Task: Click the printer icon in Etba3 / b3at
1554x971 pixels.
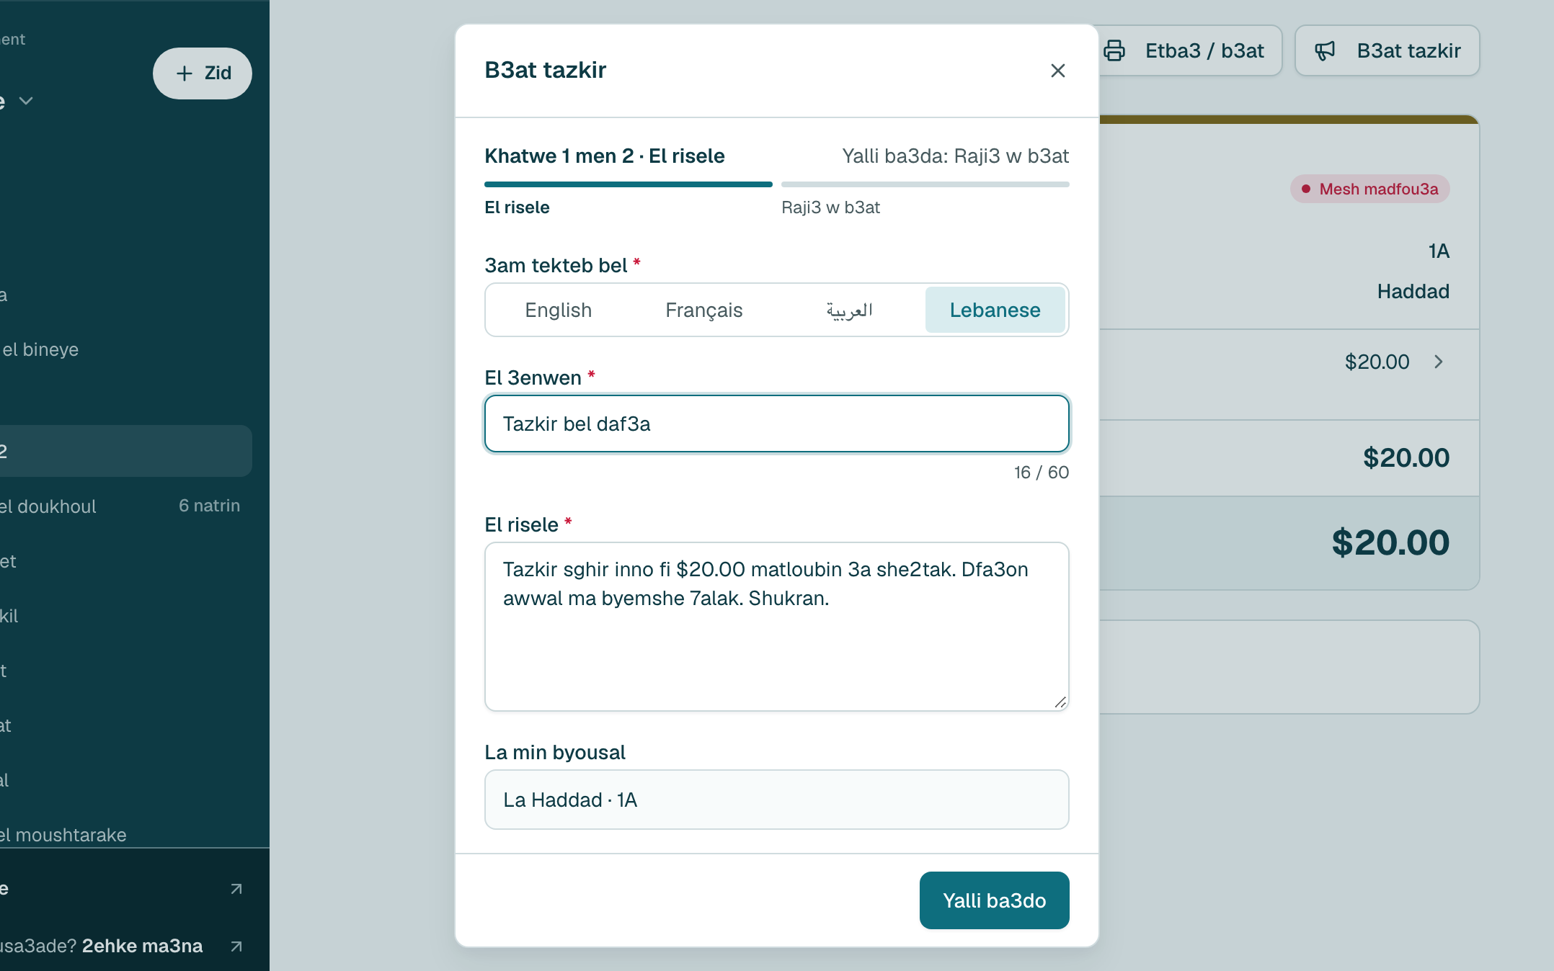Action: point(1114,50)
